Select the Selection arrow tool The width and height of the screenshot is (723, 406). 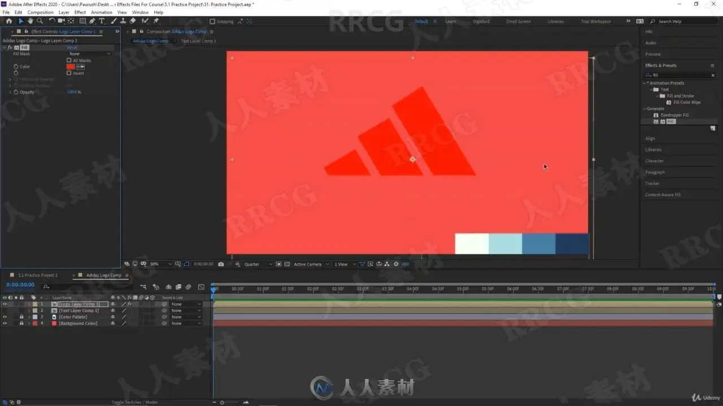point(21,21)
